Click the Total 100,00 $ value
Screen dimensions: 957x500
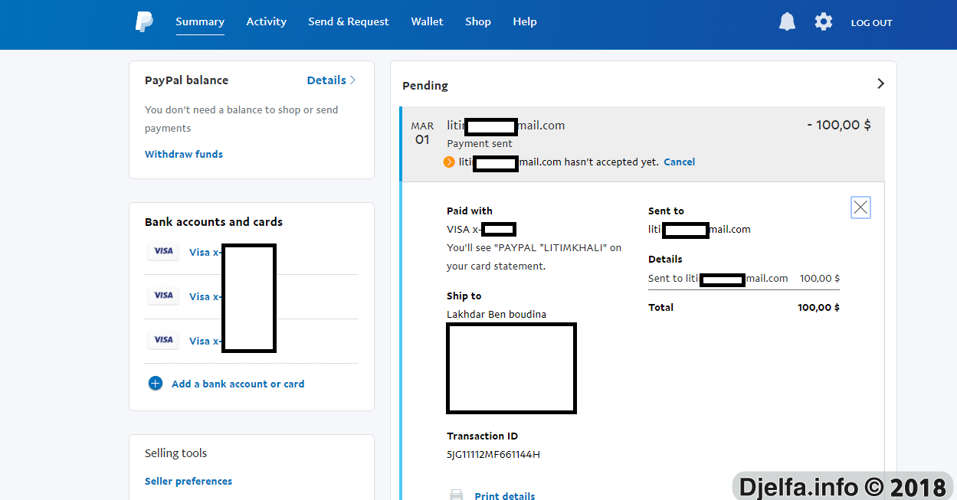(818, 307)
